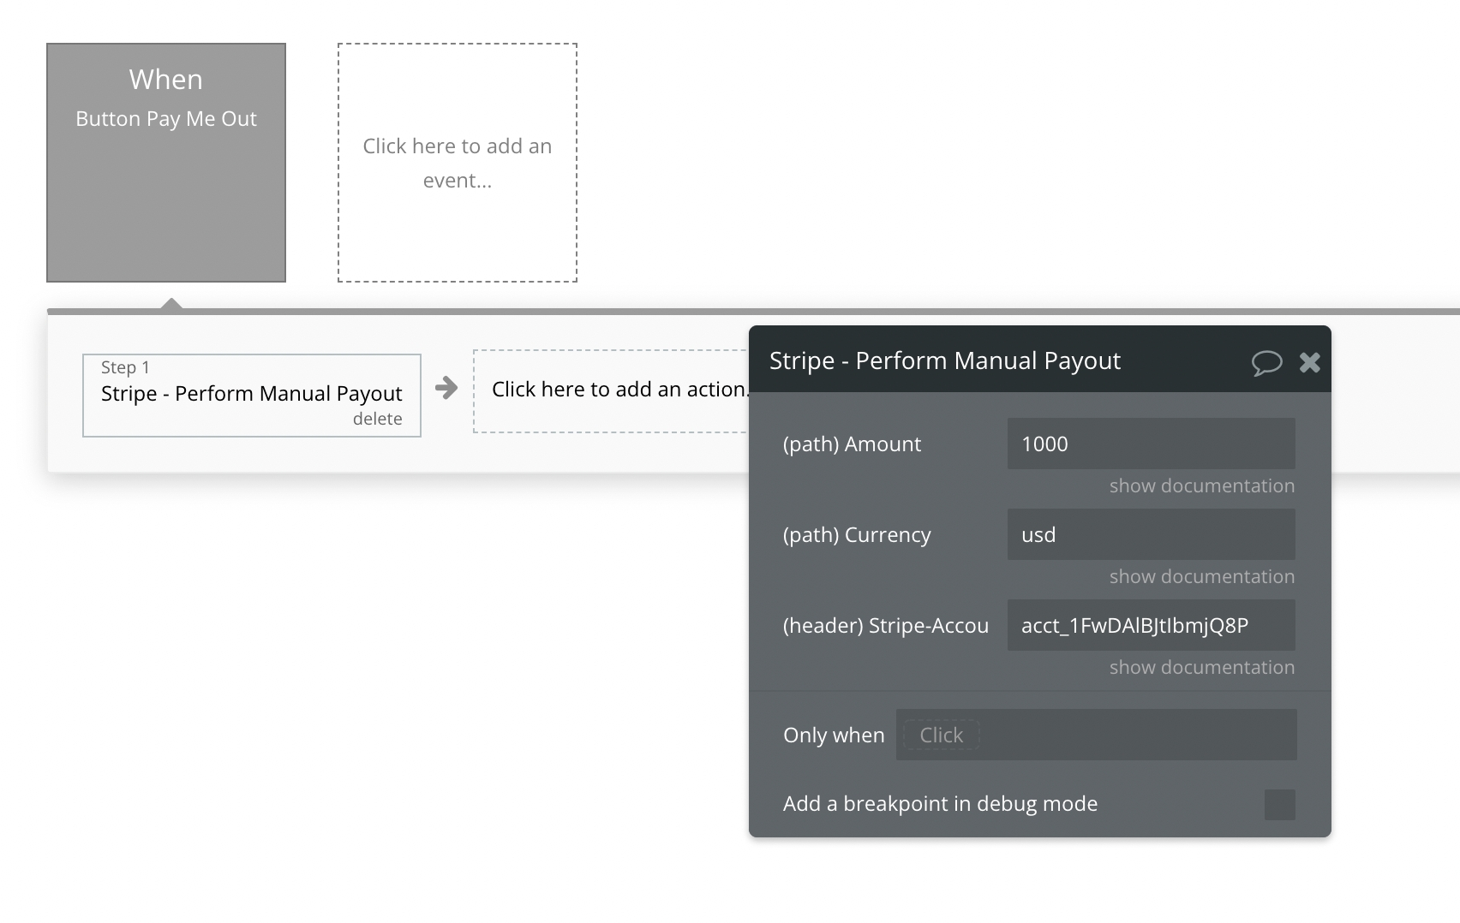Click the (path) Amount label
Image resolution: width=1460 pixels, height=923 pixels.
coord(852,444)
